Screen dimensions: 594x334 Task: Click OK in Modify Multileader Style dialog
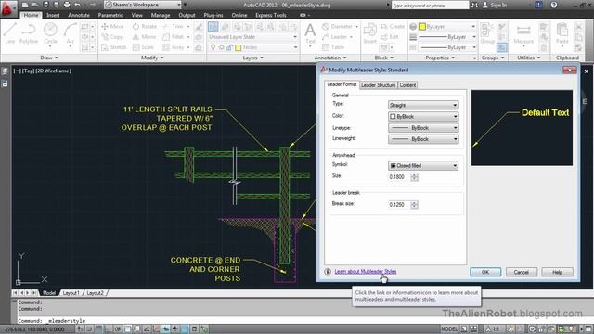click(485, 272)
